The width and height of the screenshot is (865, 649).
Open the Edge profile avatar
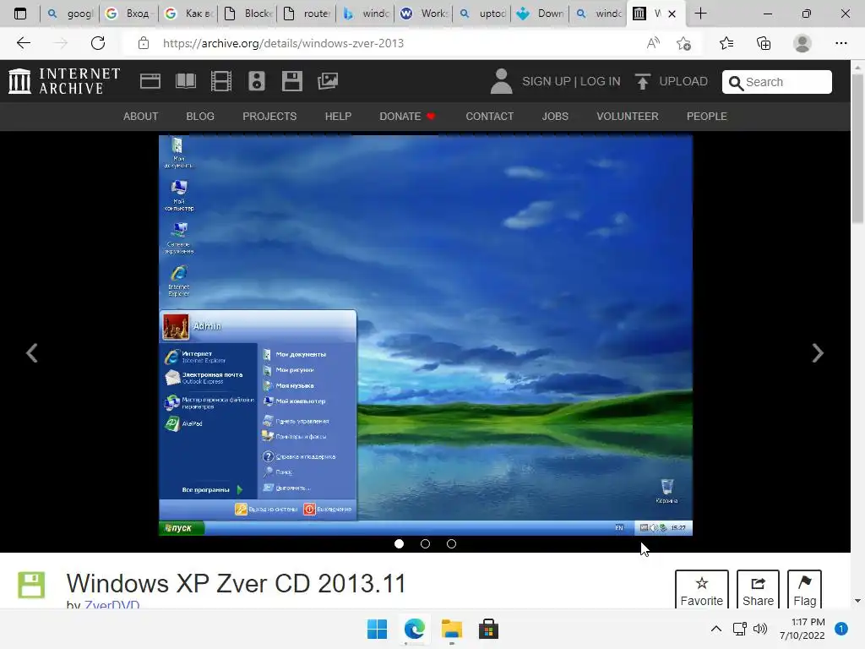[x=802, y=43]
